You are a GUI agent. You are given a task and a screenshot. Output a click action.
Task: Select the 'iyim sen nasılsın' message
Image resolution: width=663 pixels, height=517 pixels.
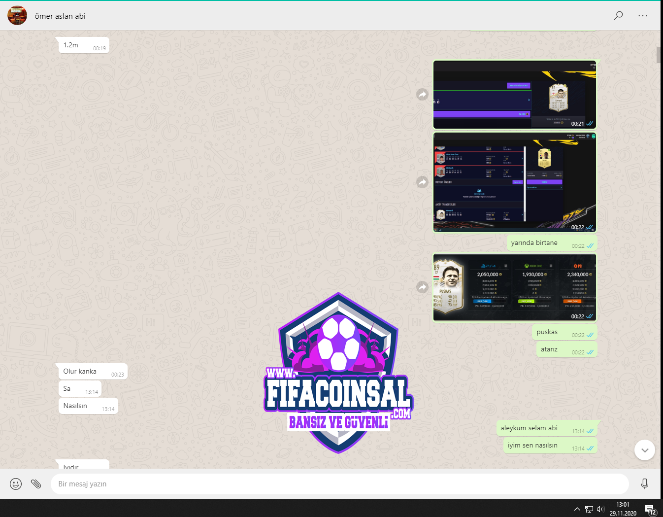(x=550, y=446)
